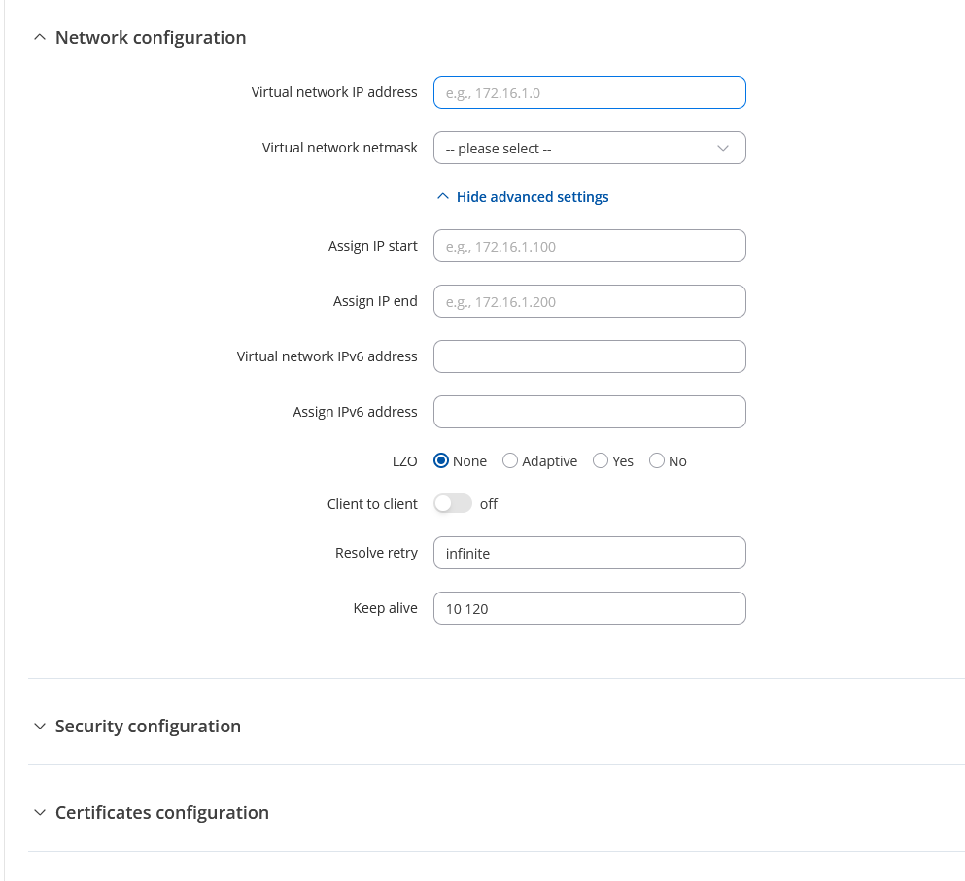
Task: Open the Virtual network netmask dropdown arrow
Action: pyautogui.click(x=723, y=149)
